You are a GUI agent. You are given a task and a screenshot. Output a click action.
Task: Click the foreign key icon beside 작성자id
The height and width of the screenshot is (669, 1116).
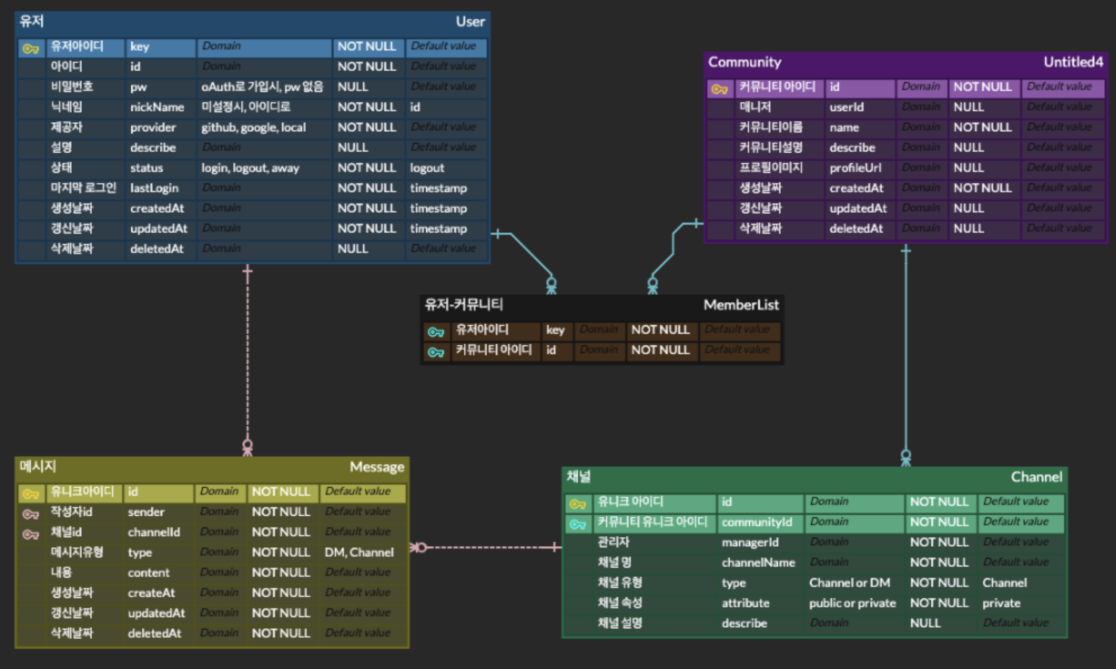pos(30,514)
